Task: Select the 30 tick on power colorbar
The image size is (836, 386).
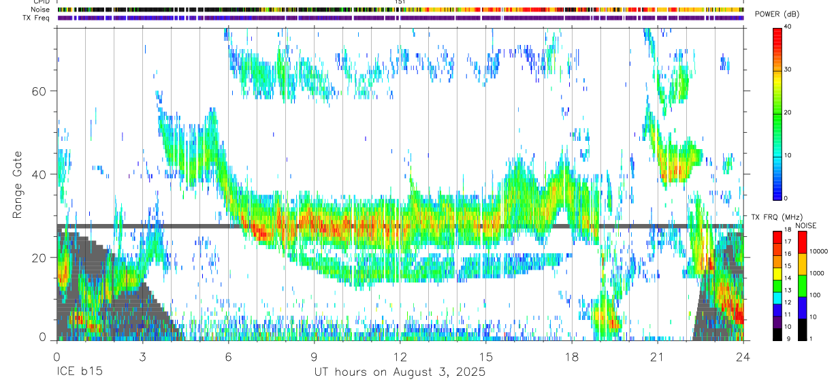Action: pos(788,70)
